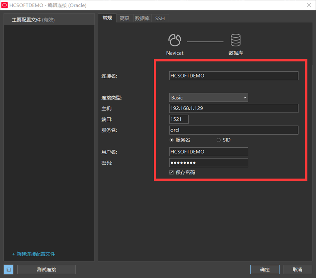Click the 连接类型: label
Screen dimensions: 316x278
(x=112, y=98)
